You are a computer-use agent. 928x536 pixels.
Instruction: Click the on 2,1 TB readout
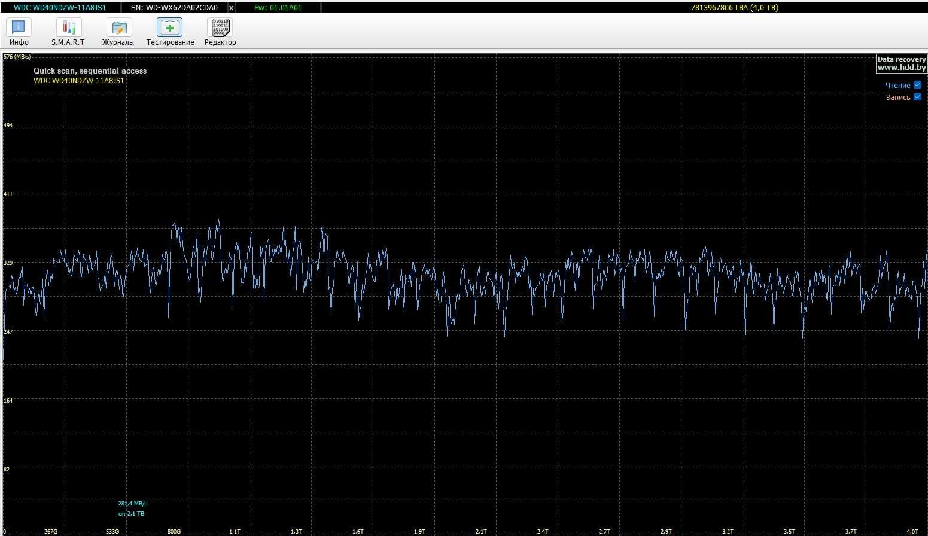coord(131,513)
